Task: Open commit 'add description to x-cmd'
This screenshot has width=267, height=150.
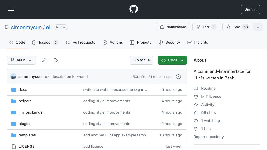Action: [66, 77]
